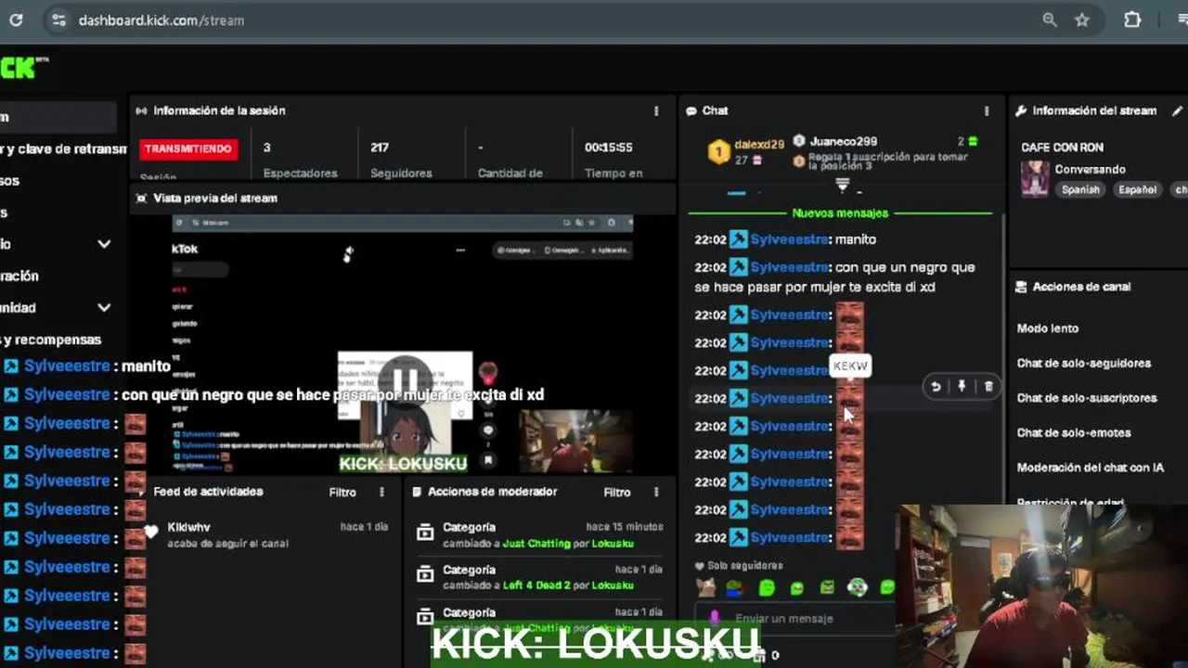Expand the gift leaderboard arrow
The height and width of the screenshot is (668, 1188).
coord(843,186)
